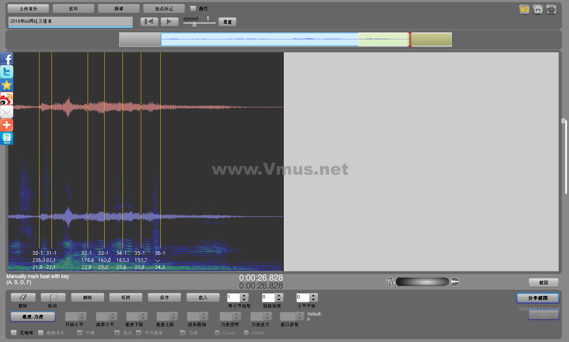The image size is (569, 342).
Task: Click the 保存 save button
Action: [x=164, y=297]
